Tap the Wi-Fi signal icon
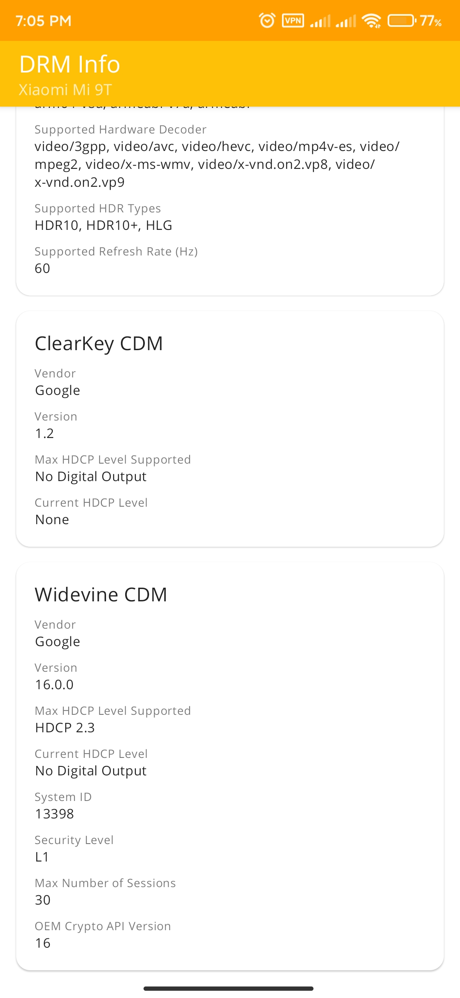Viewport: 460px width, 998px height. [371, 20]
